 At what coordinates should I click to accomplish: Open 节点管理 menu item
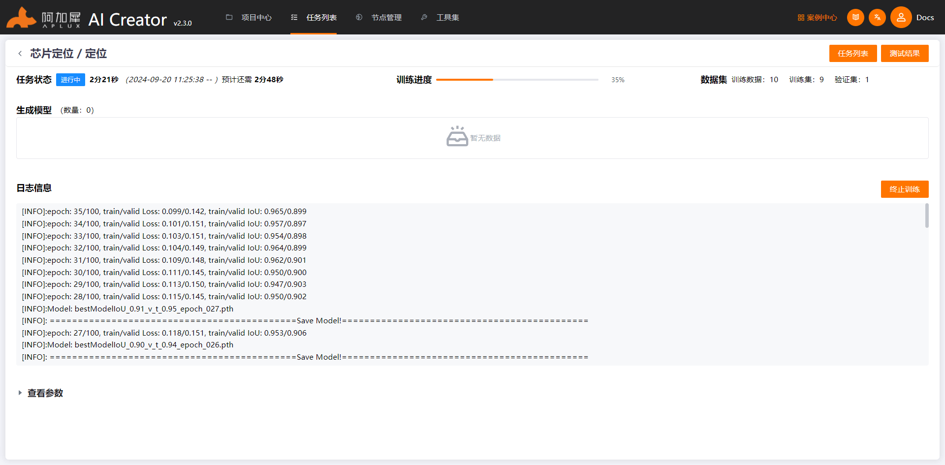(386, 17)
